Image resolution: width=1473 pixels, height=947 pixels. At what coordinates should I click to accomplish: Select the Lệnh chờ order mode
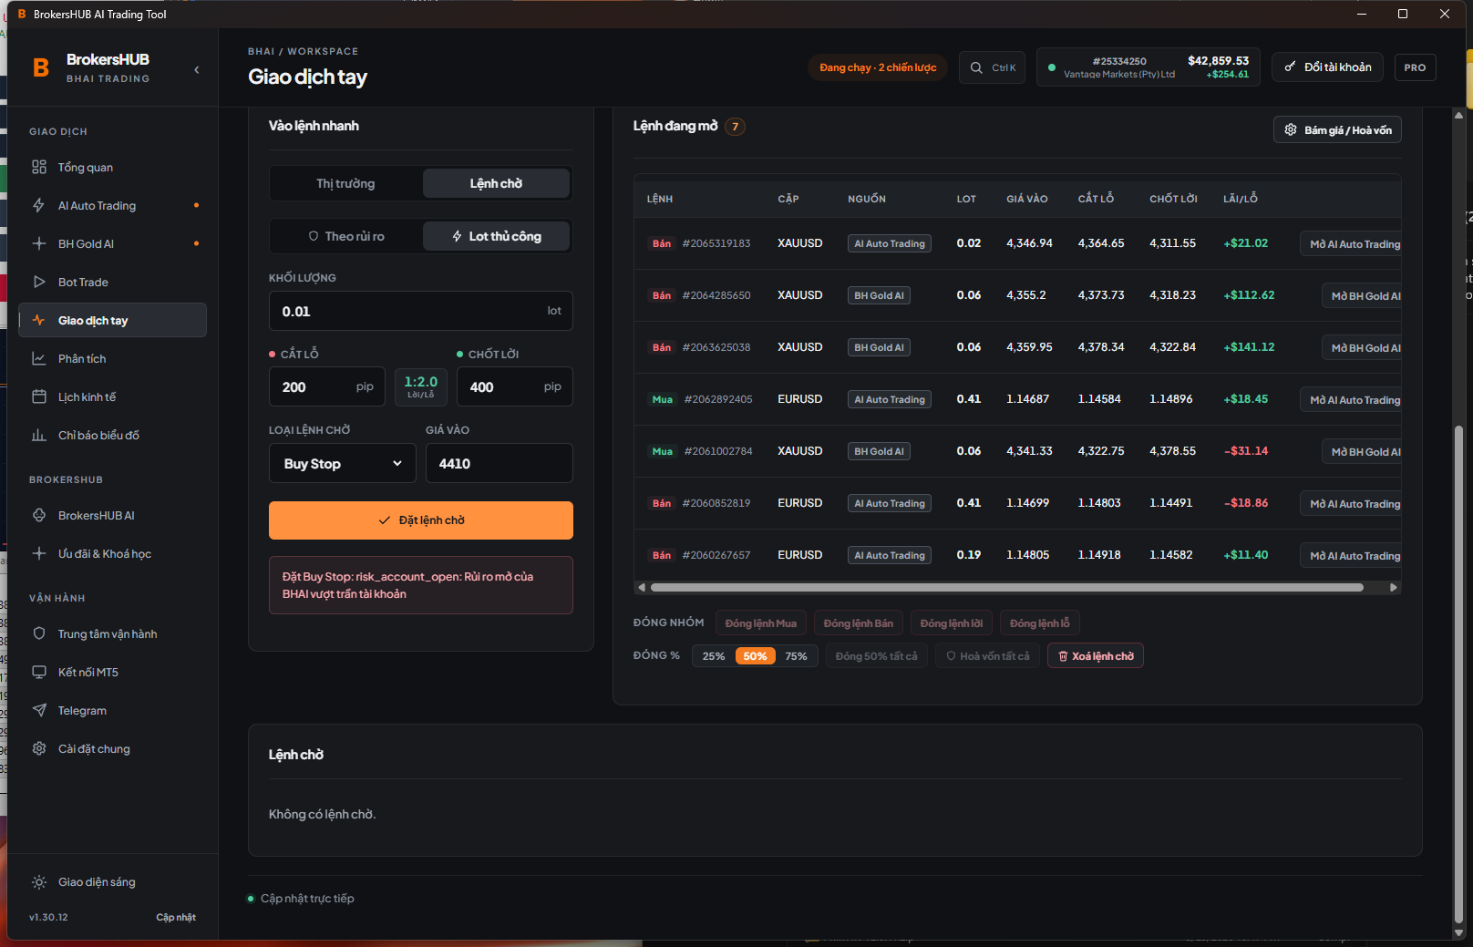pos(496,183)
